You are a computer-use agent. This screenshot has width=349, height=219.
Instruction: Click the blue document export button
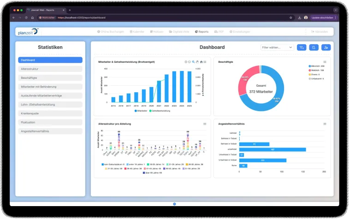[314, 47]
